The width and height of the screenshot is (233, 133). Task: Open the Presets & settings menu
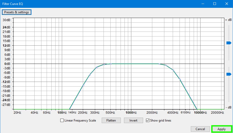coord(17,12)
